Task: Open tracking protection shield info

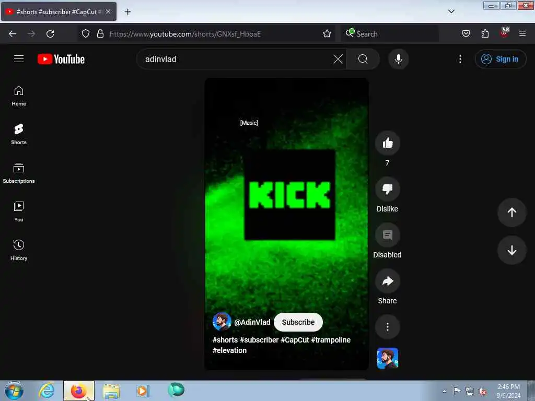Action: pos(86,33)
